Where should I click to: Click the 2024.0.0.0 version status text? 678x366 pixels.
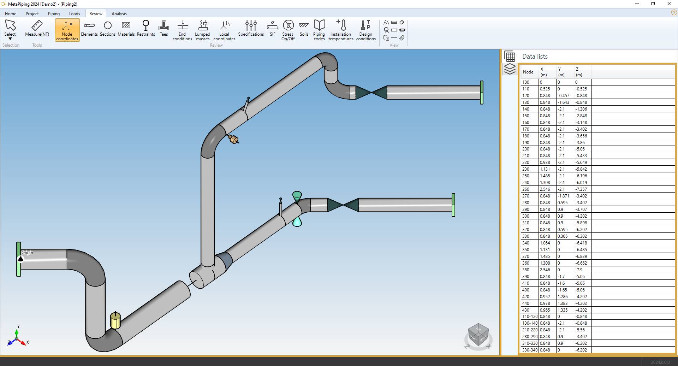click(660, 362)
